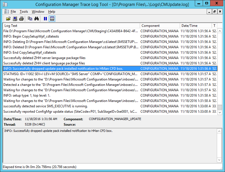Open a log file with folder icon

click(x=8, y=19)
